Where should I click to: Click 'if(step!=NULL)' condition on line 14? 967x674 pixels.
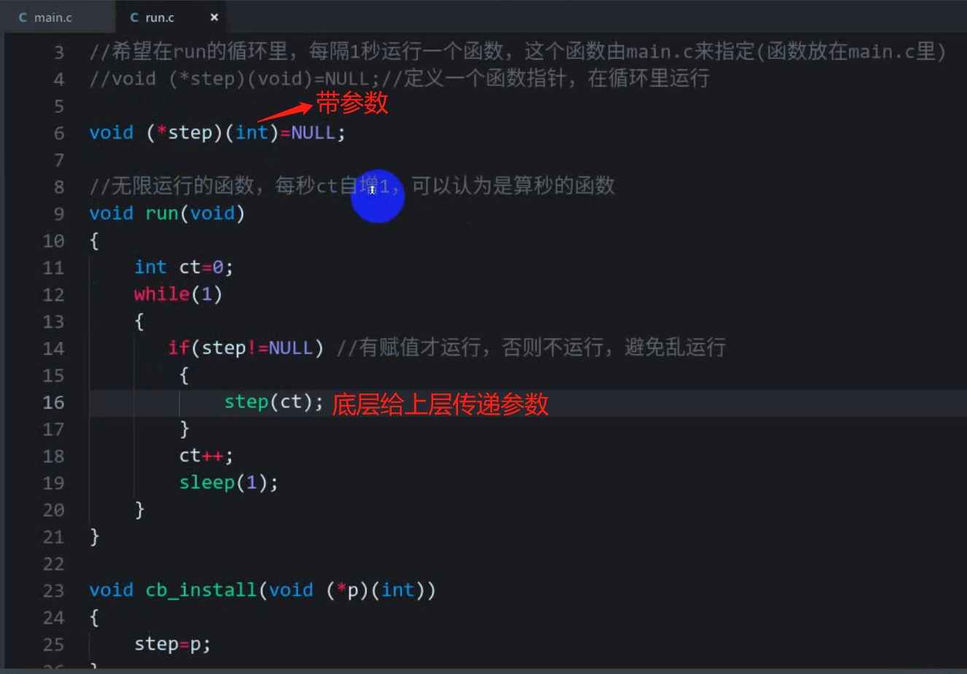coord(246,348)
